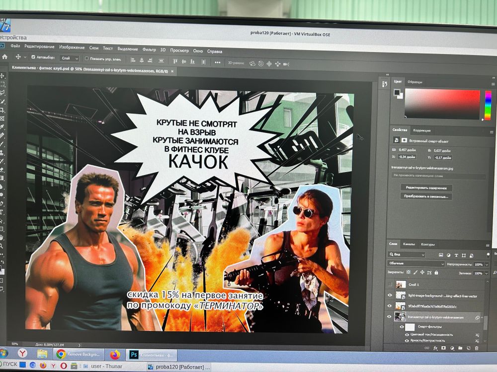Open the Файл menu

15,46
